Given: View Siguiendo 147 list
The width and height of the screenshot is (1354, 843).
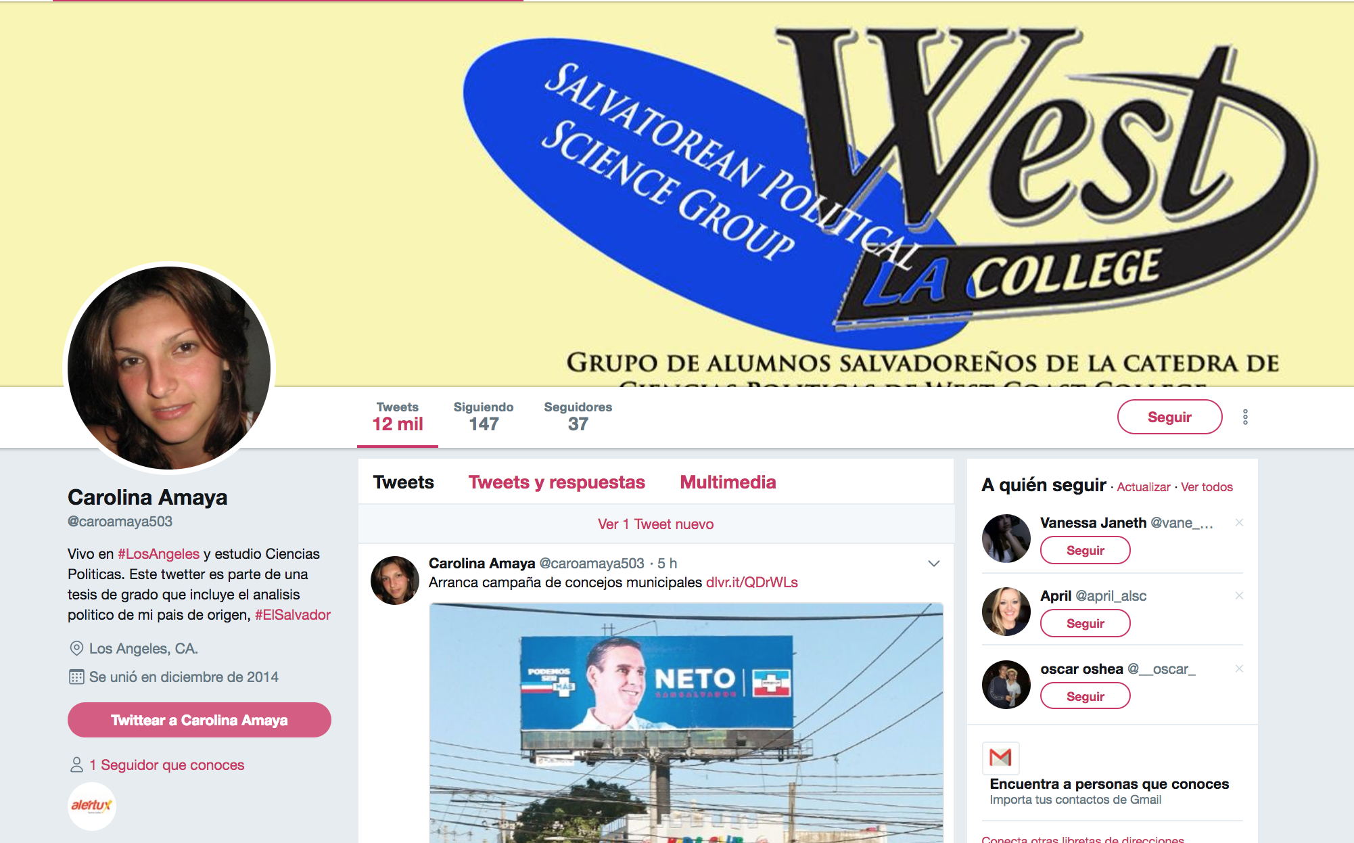Looking at the screenshot, I should pos(483,417).
